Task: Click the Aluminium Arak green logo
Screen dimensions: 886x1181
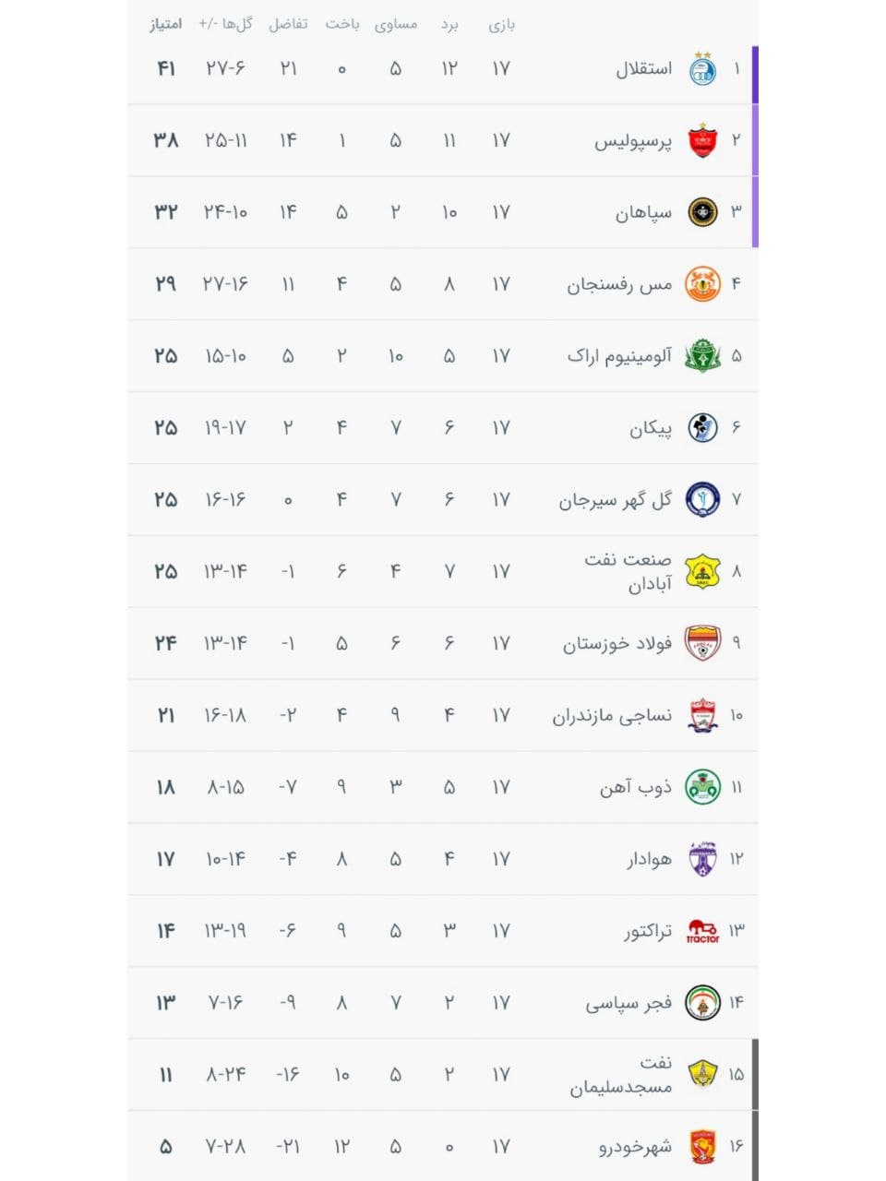Action: click(703, 356)
